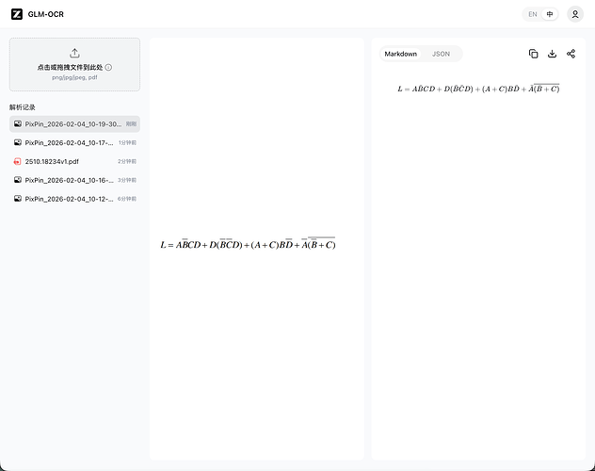Click the rendered formula in Markdown output
Viewport: 595px width, 471px height.
pyautogui.click(x=478, y=89)
